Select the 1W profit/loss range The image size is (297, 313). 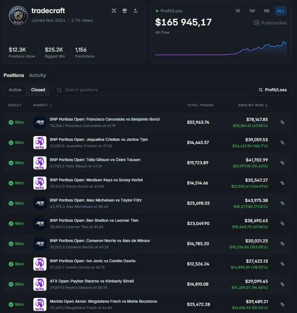[252, 11]
